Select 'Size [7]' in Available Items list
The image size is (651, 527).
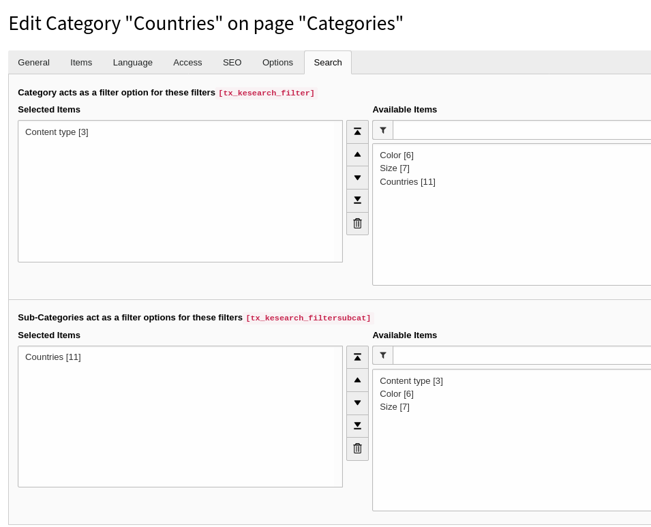tap(394, 168)
